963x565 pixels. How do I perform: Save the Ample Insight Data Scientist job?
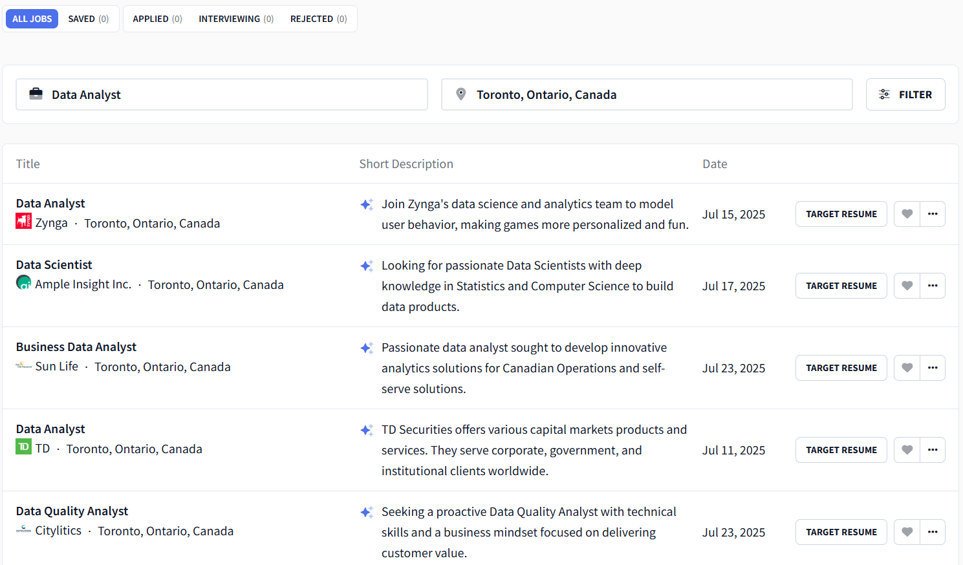coord(907,286)
